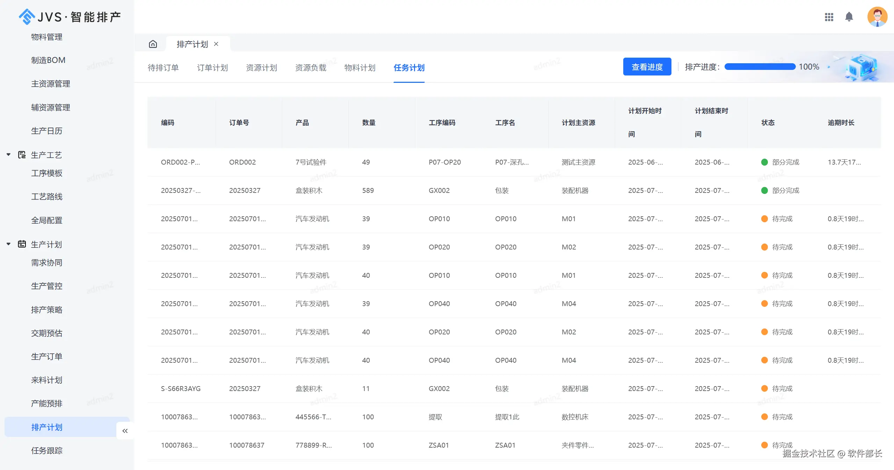The height and width of the screenshot is (470, 894).
Task: Click the ORD002 order number cell
Action: click(242, 162)
